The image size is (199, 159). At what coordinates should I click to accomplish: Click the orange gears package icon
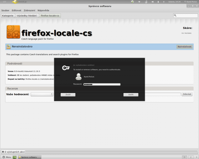(13, 32)
